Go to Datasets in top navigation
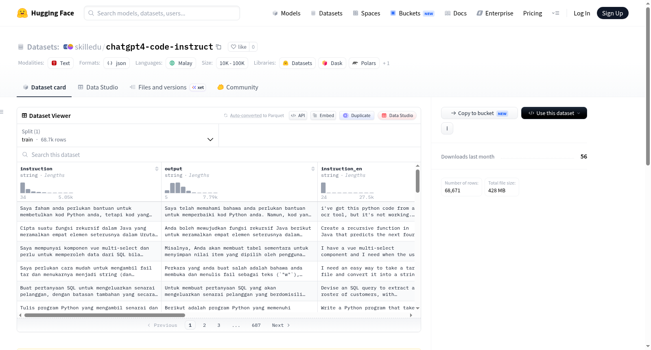Image resolution: width=651 pixels, height=350 pixels. (326, 13)
